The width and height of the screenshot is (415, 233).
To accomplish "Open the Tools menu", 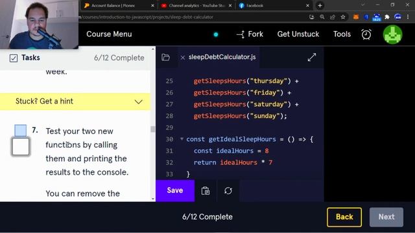I will point(342,34).
